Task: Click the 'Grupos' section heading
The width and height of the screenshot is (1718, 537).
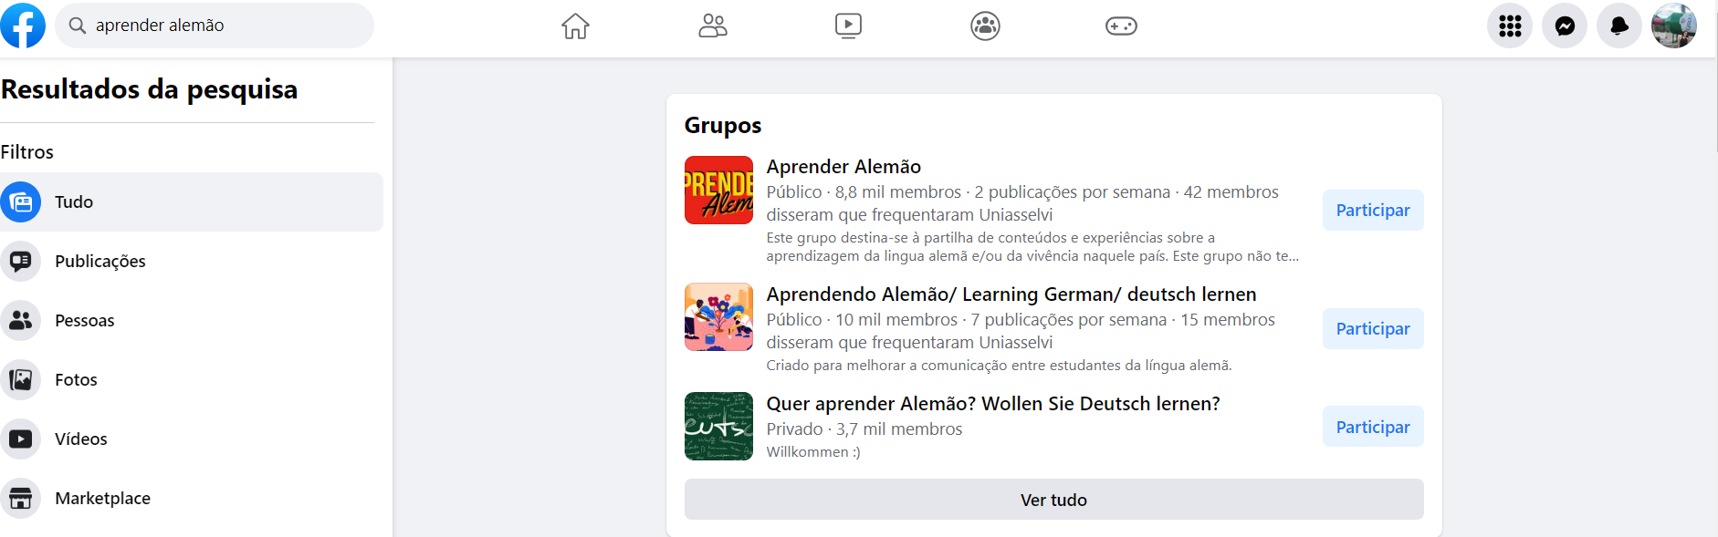Action: [723, 126]
